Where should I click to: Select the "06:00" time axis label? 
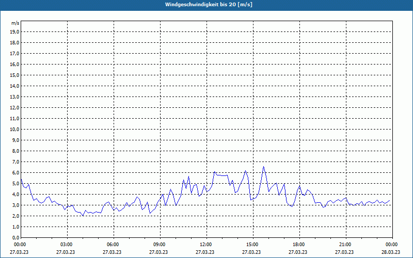[x=114, y=245]
